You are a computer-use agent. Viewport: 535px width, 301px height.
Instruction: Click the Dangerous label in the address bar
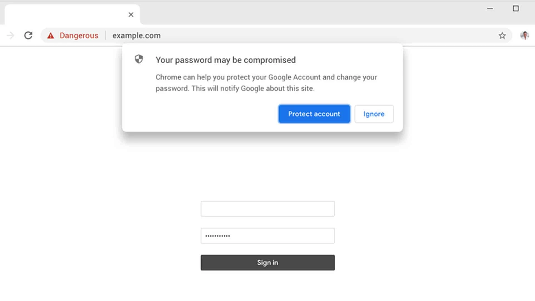78,35
